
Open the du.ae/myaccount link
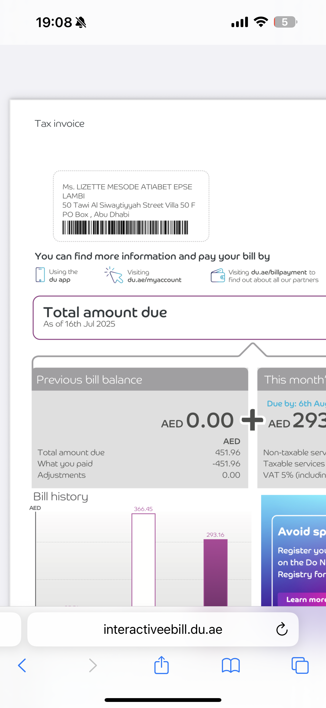pos(154,280)
